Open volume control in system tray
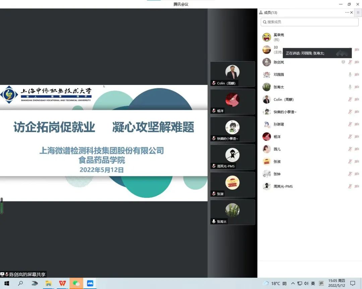Image resolution: width=362 pixels, height=289 pixels. [306, 283]
